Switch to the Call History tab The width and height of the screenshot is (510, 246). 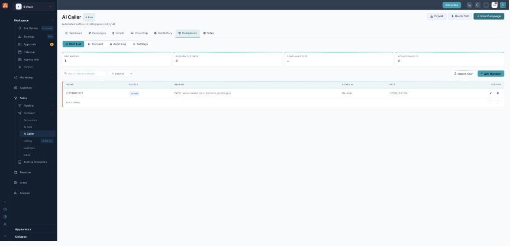(x=163, y=33)
